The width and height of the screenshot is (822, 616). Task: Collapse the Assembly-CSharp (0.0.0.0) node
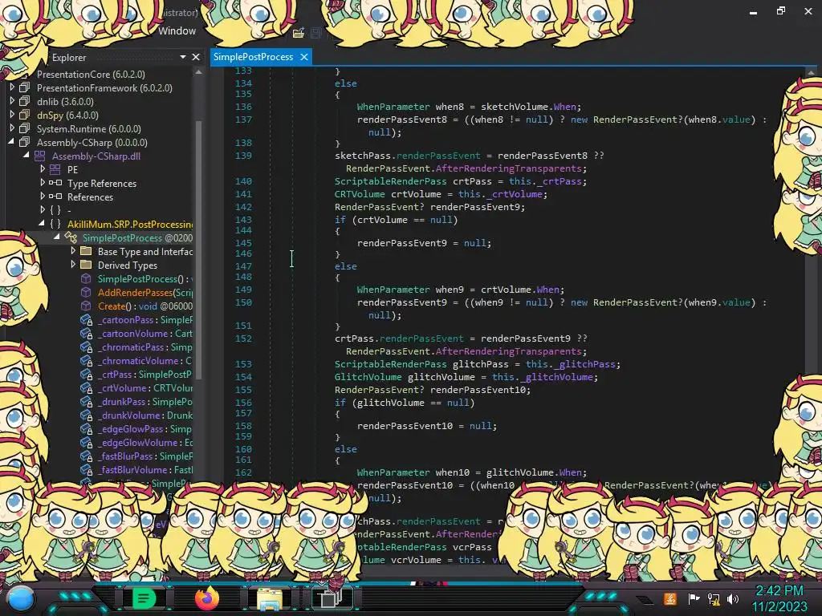pos(11,142)
